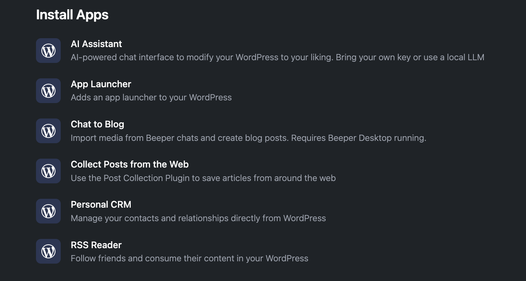Click the AI Assistant WordPress icon
The image size is (526, 281).
click(48, 51)
